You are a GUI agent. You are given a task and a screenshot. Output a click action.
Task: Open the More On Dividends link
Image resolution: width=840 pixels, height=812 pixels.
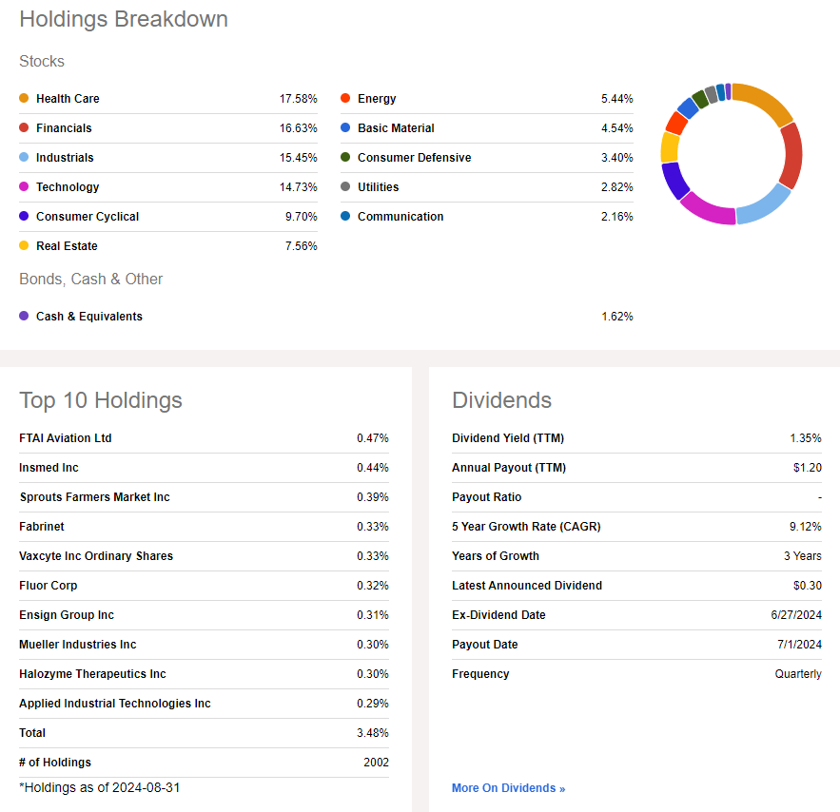click(x=508, y=788)
